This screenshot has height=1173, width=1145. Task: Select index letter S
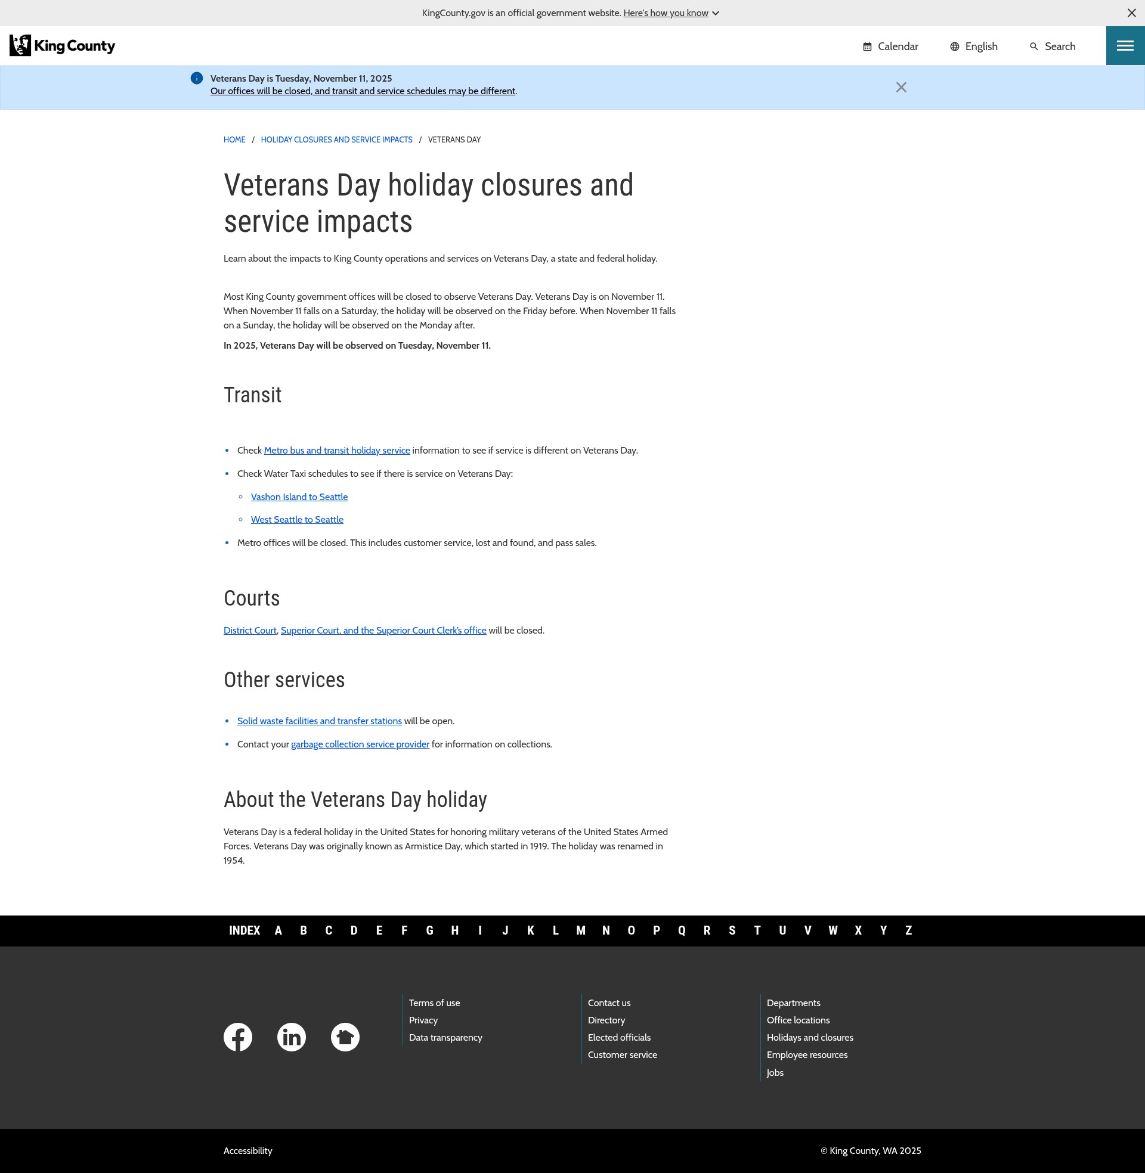pyautogui.click(x=732, y=930)
